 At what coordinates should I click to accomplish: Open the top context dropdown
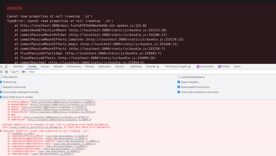(x=14, y=72)
